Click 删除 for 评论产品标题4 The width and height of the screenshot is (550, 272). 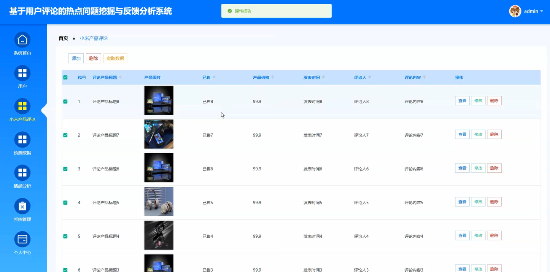coord(494,235)
